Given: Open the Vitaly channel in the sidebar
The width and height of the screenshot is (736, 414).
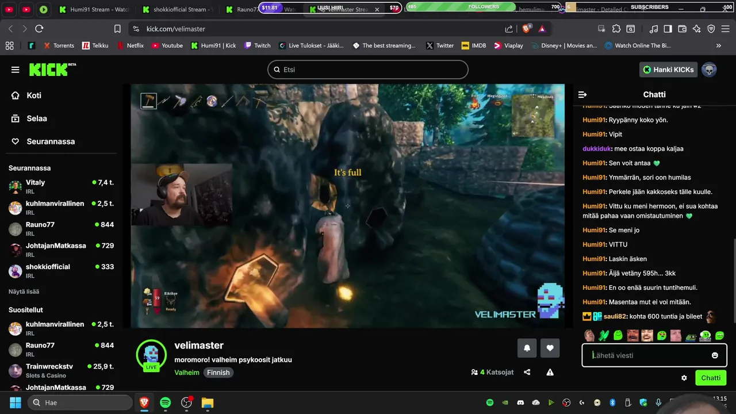Looking at the screenshot, I should 62,186.
